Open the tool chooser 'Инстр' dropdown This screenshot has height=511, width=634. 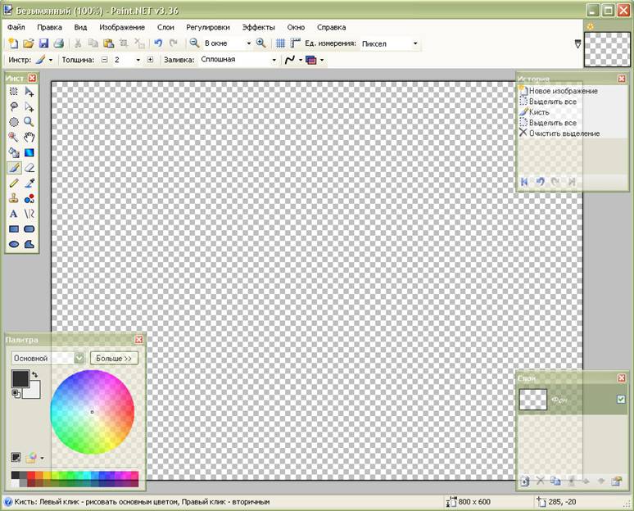(51, 60)
